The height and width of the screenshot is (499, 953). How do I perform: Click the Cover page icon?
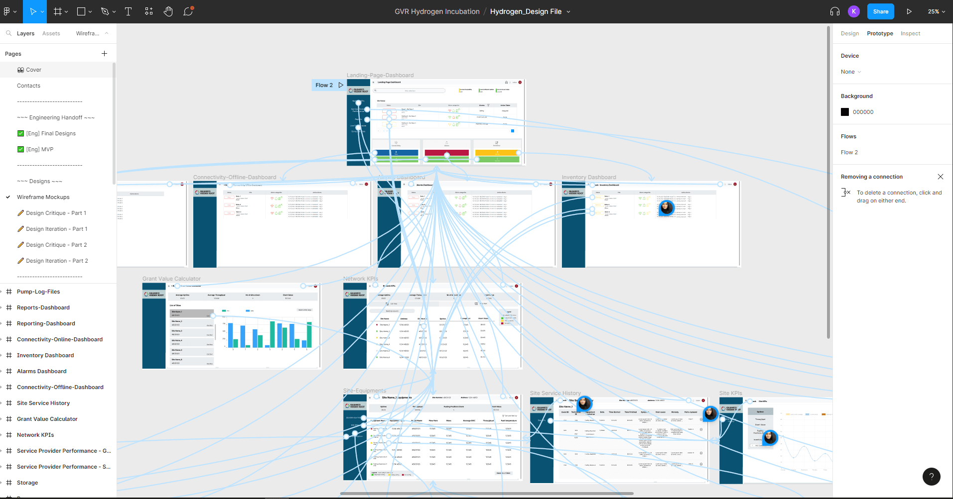(20, 70)
